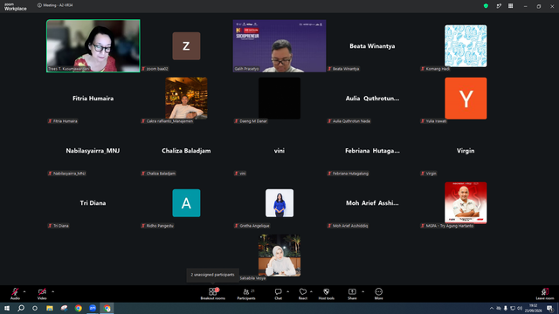559x314 pixels.
Task: Select Galih Prasetyo video tile
Action: [x=279, y=46]
